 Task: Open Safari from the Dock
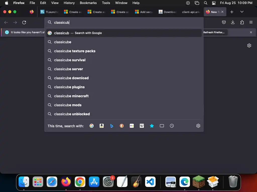[52, 182]
